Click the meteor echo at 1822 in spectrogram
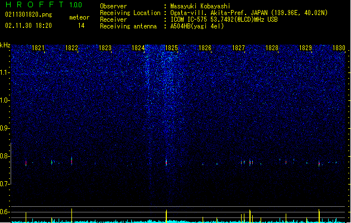 [71, 161]
